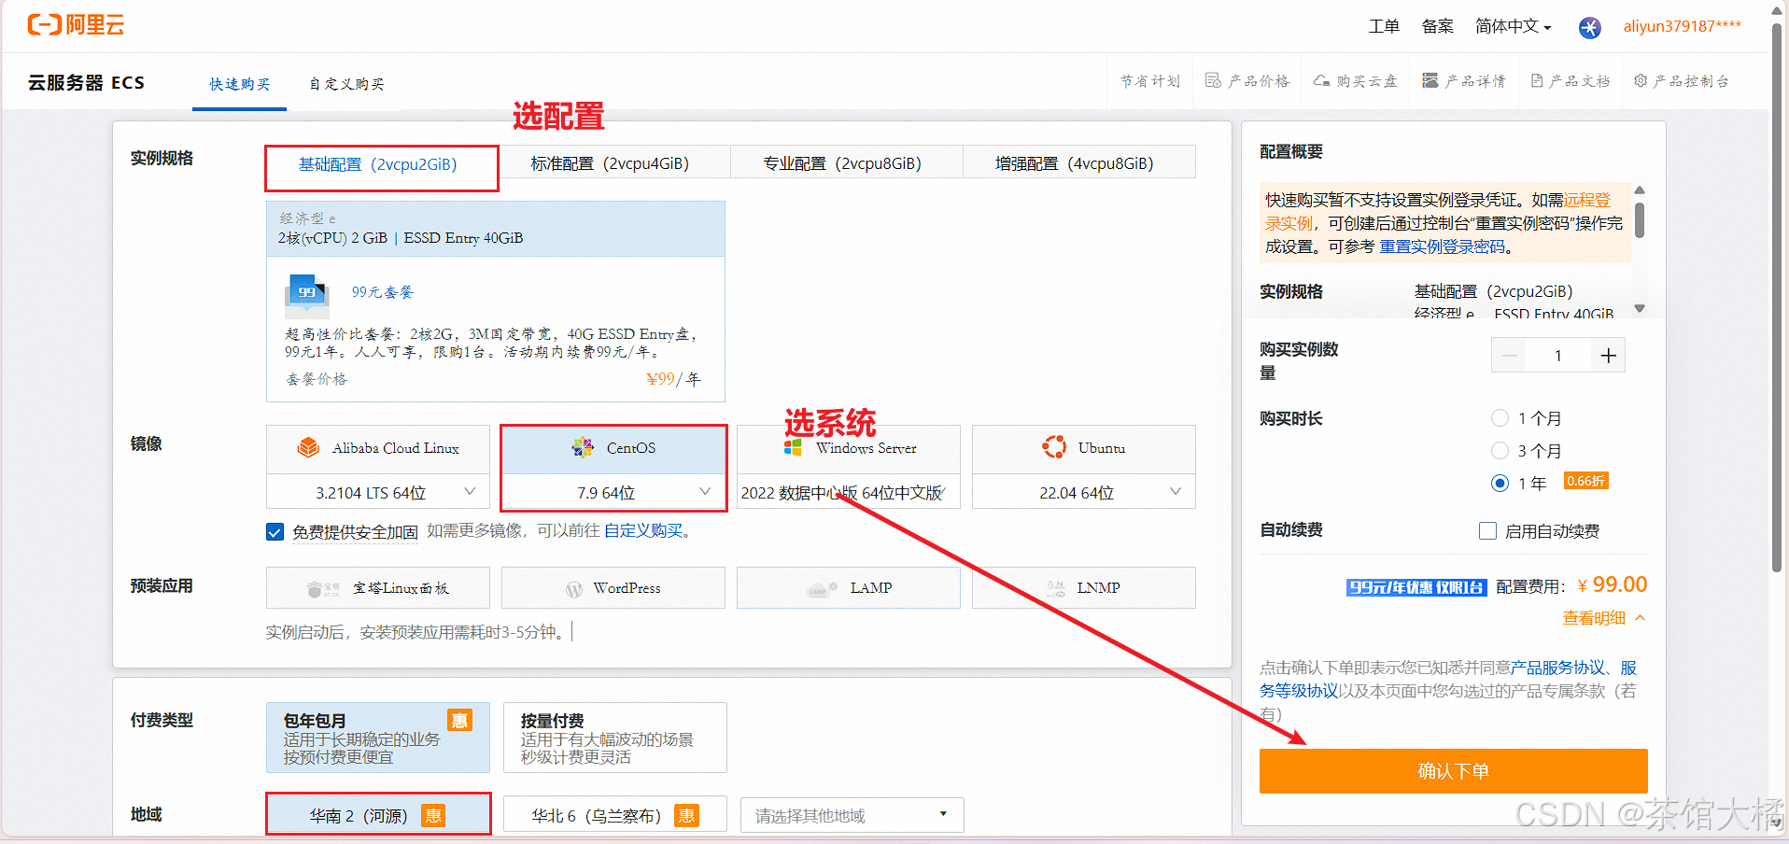Viewport: 1789px width, 844px height.
Task: Open 产品控制台 page
Action: click(1682, 81)
